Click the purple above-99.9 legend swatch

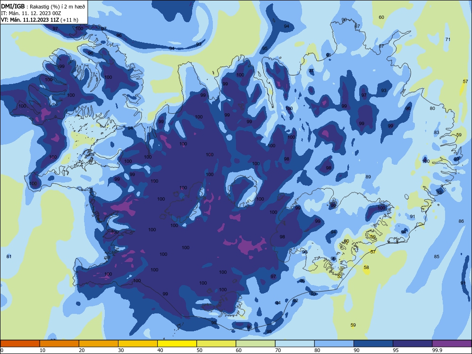(452, 344)
